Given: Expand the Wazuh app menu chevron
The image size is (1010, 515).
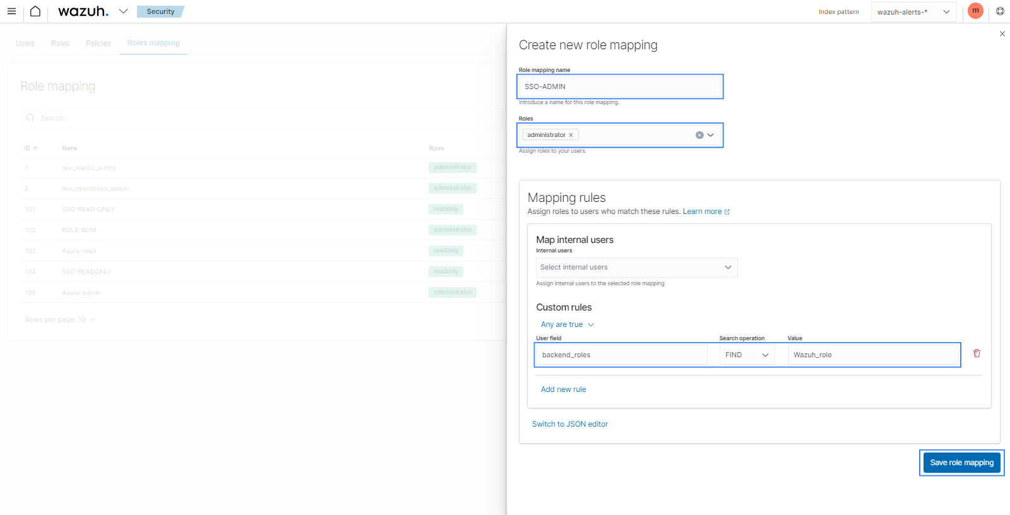Looking at the screenshot, I should pos(123,11).
